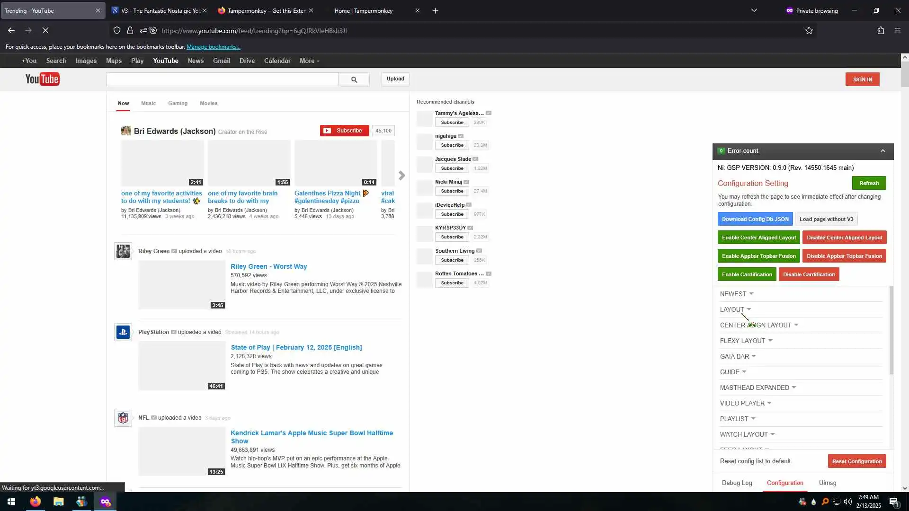Enable Center Aligned Layout

click(x=758, y=238)
